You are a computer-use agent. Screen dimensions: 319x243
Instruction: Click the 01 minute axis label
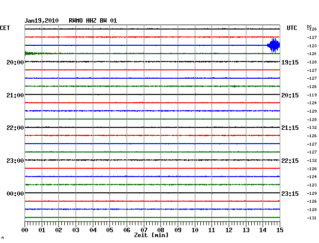pos(42,230)
